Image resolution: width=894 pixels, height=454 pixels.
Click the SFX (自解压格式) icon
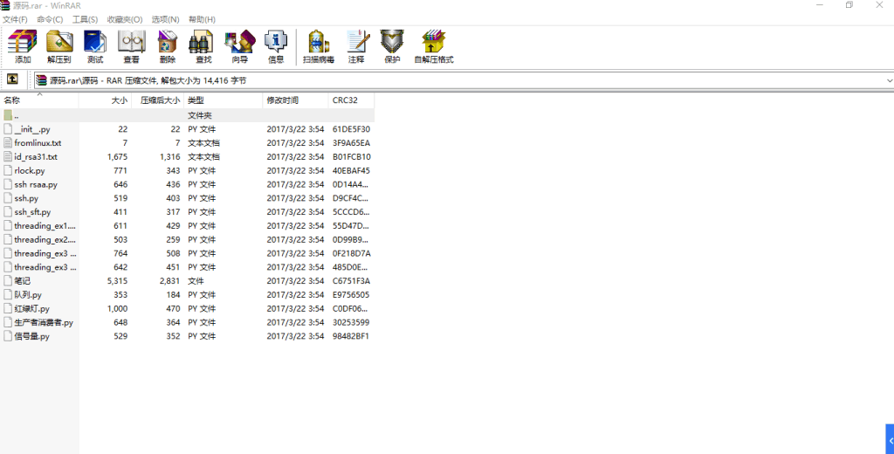coord(434,46)
